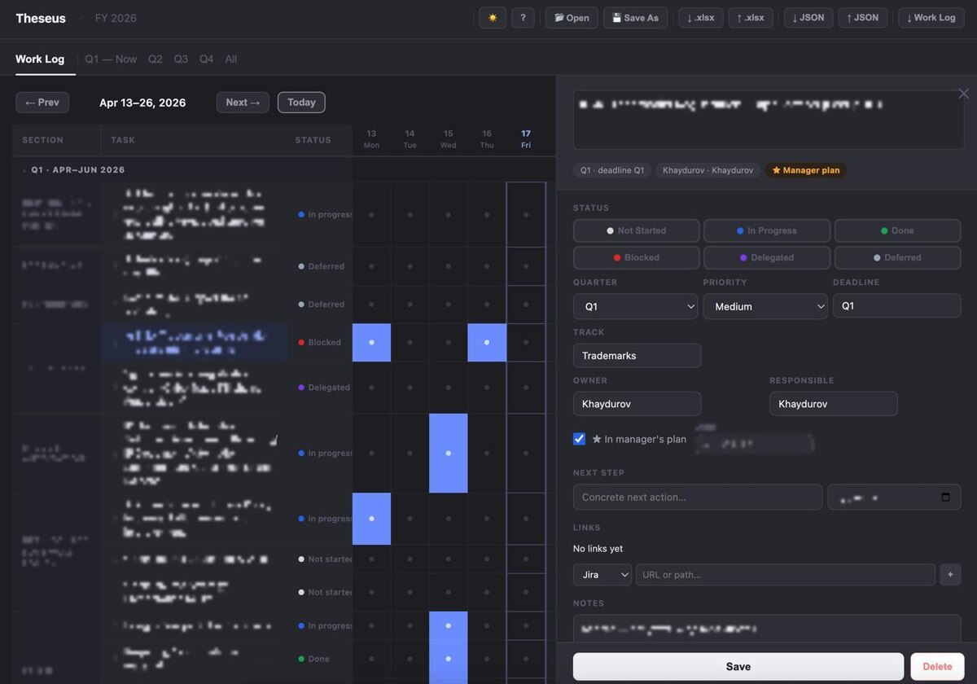Close the task detail panel
Screen dimensions: 977x684
pyautogui.click(x=964, y=94)
